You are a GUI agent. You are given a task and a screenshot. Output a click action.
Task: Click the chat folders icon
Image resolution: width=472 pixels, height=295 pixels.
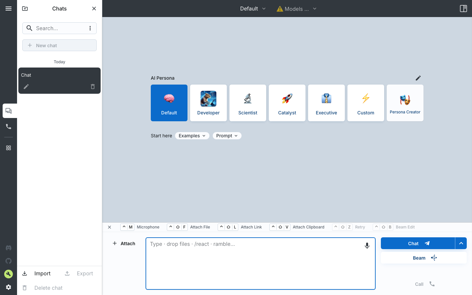25,9
